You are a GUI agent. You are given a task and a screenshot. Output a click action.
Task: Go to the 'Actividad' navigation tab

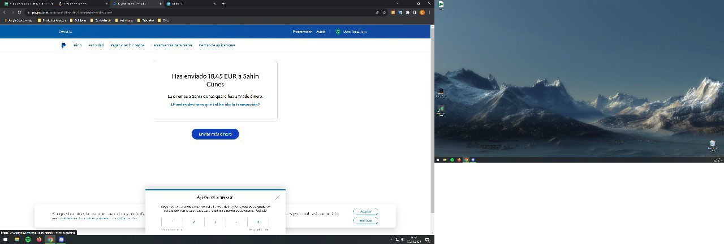tap(96, 45)
